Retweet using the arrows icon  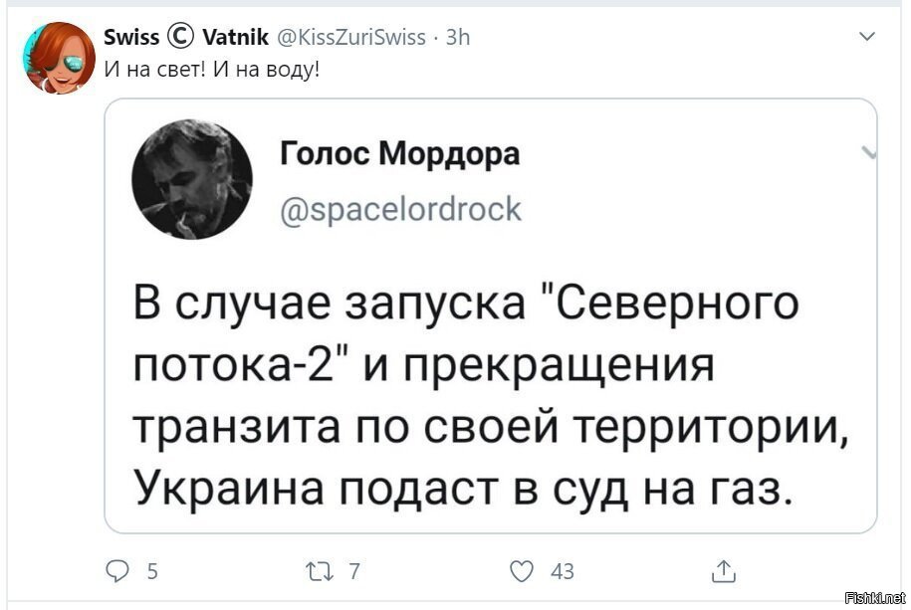tap(321, 571)
